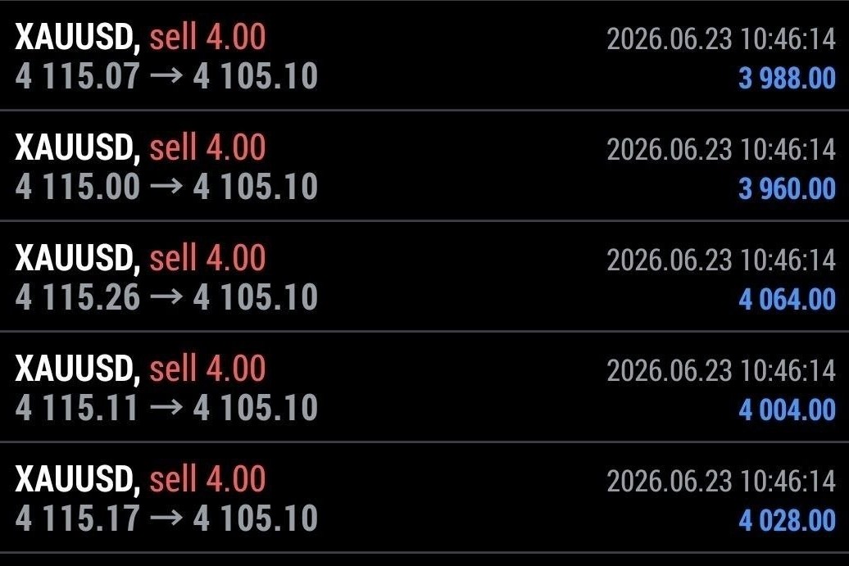Screen dimensions: 849x566
Task: Tap the first row's 2026.06.23 10:46:14 timestamp
Action: pyautogui.click(x=721, y=39)
